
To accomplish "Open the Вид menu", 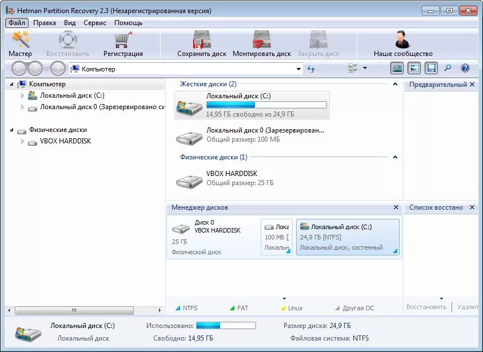I will 70,23.
